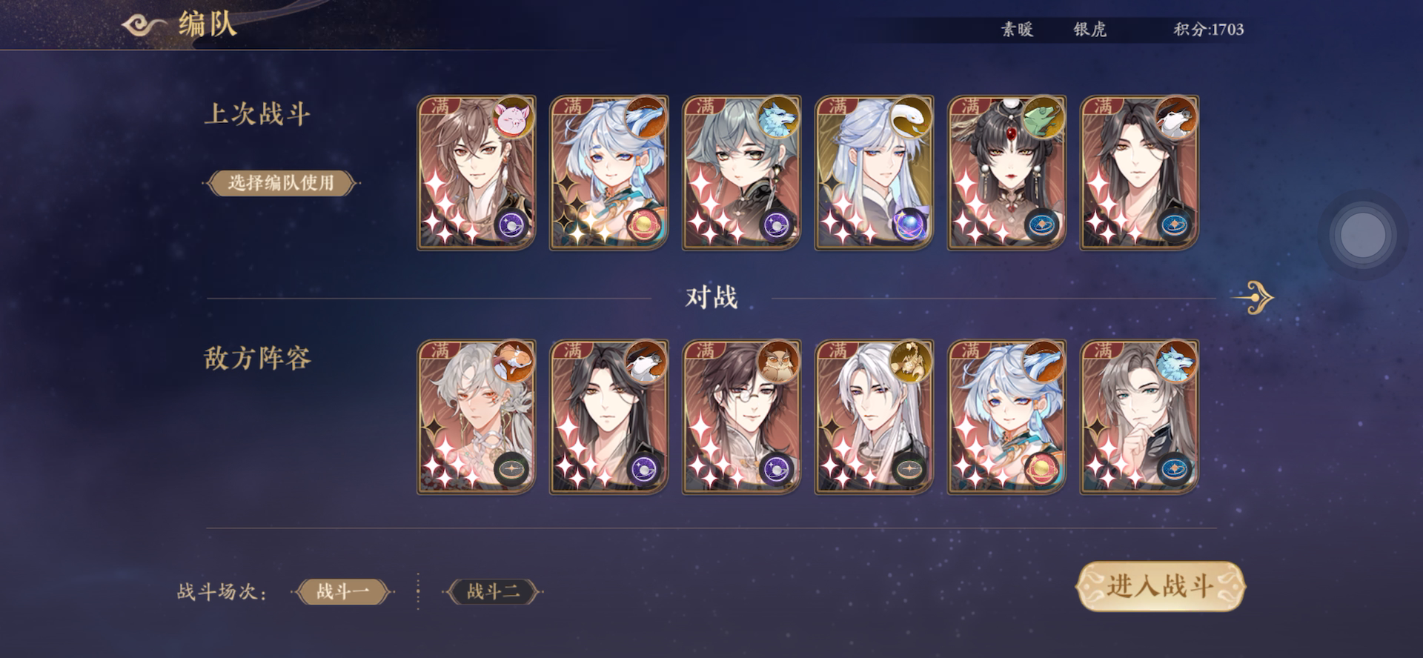
Task: Click the 进入战斗 button
Action: tap(1160, 586)
